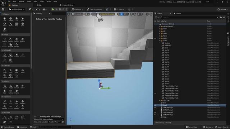Open the Content Drawer
Screen dimensions: 230x129
pos(8,127)
